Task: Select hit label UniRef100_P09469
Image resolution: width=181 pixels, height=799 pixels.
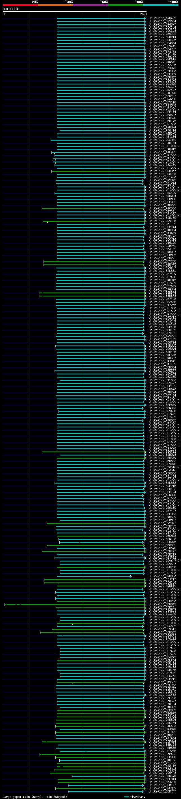Action: click(162, 53)
